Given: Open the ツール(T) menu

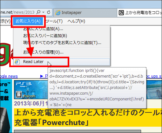Looking at the screenshot, I should click(54, 21).
